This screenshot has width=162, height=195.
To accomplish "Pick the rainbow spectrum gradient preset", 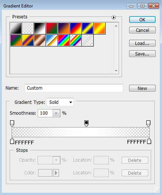I will pos(64,40).
